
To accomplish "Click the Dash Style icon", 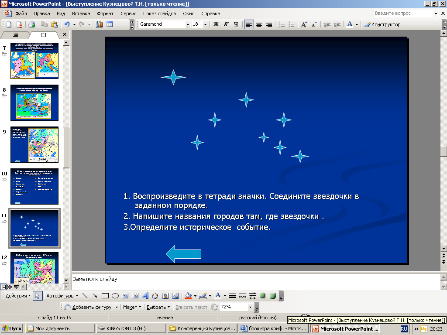I will point(242,296).
